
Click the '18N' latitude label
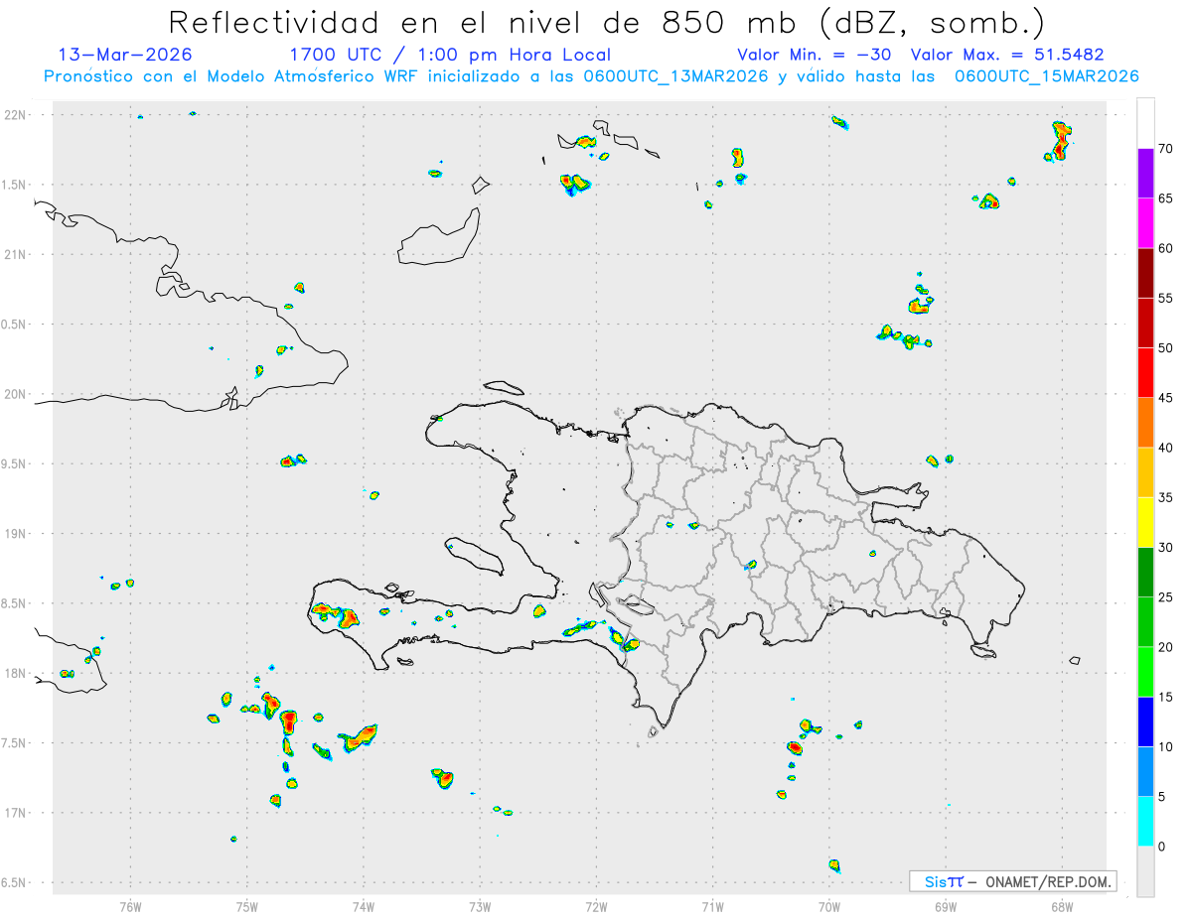17,673
